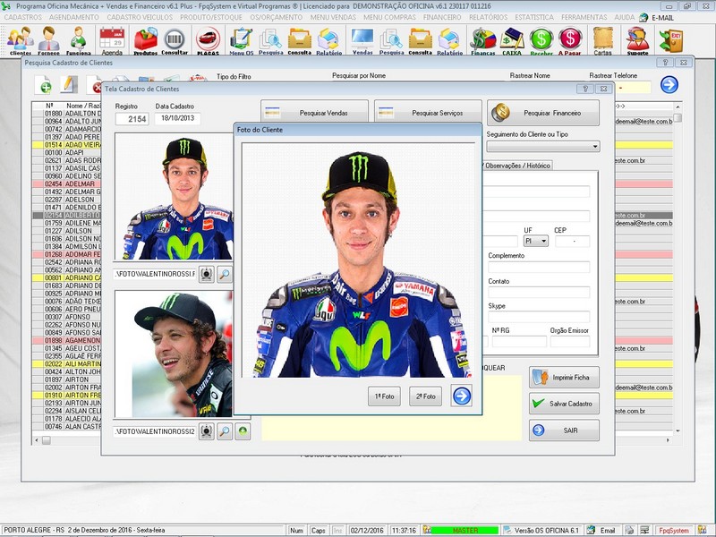Open the A Pagar red dollar icon
The height and width of the screenshot is (537, 716).
(570, 38)
